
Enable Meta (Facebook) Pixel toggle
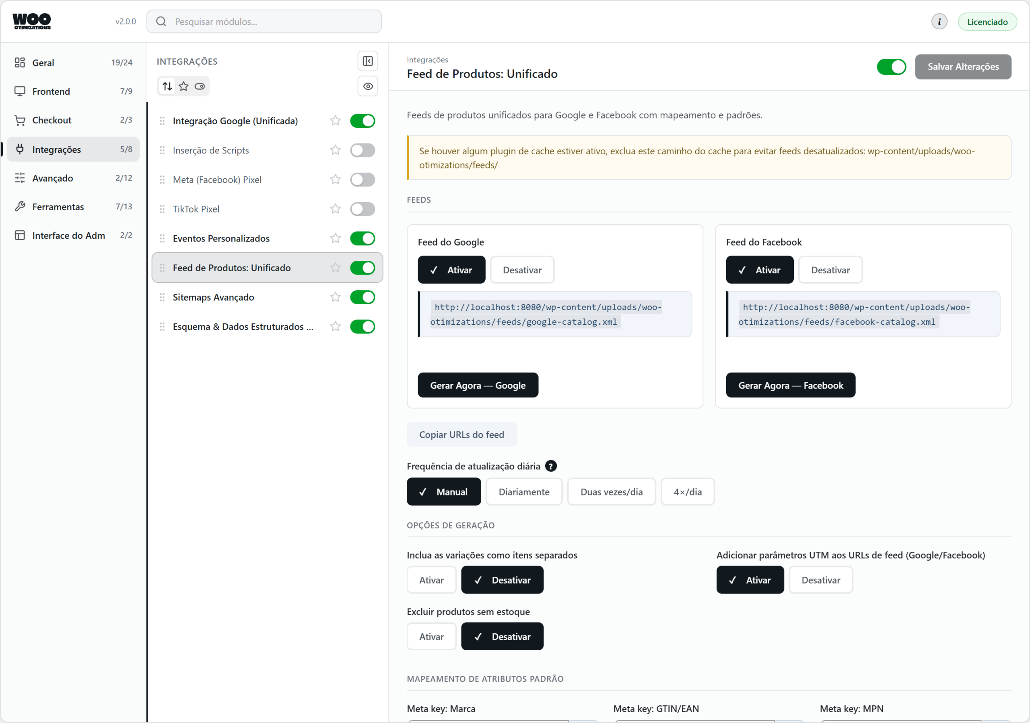coord(363,180)
